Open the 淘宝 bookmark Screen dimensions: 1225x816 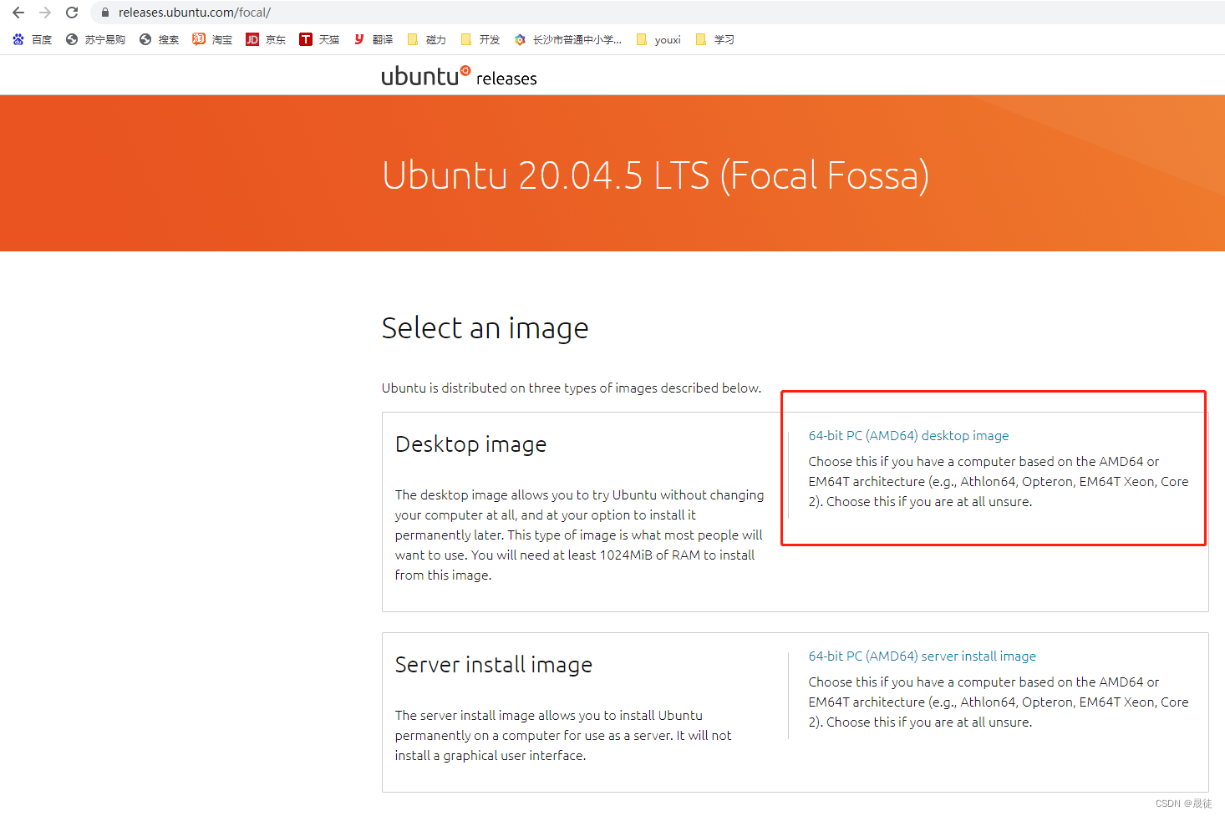212,39
